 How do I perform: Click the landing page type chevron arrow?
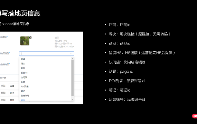[x=71, y=54]
